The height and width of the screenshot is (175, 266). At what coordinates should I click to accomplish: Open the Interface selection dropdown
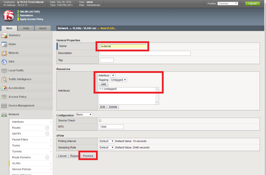tap(113, 75)
